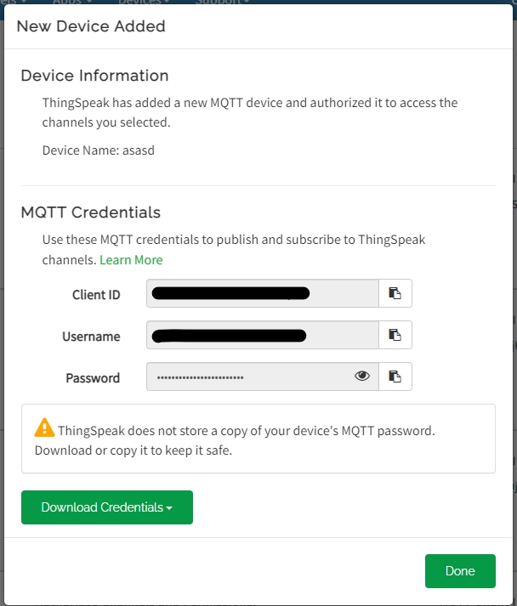The height and width of the screenshot is (606, 517).
Task: Click the Password field label
Action: pyautogui.click(x=93, y=377)
